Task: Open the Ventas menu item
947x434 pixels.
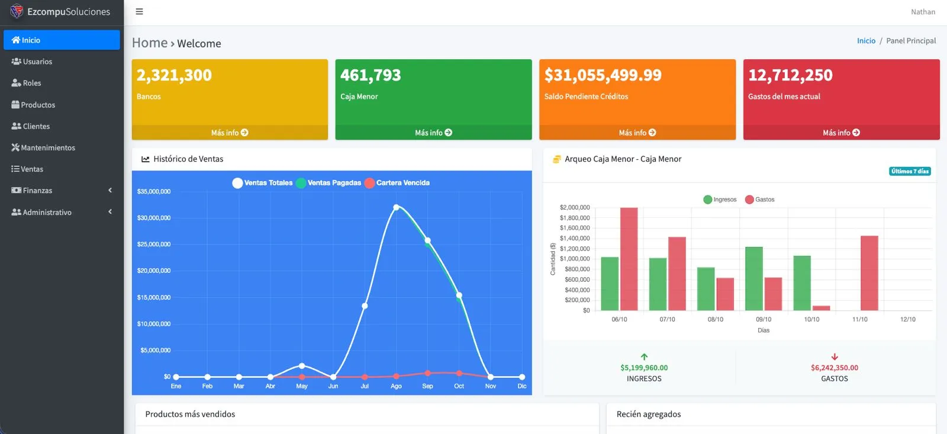Action: [62, 169]
